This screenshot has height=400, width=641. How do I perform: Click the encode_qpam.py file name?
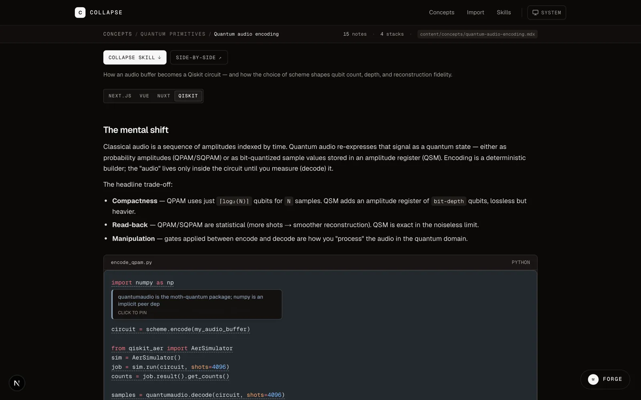131,262
